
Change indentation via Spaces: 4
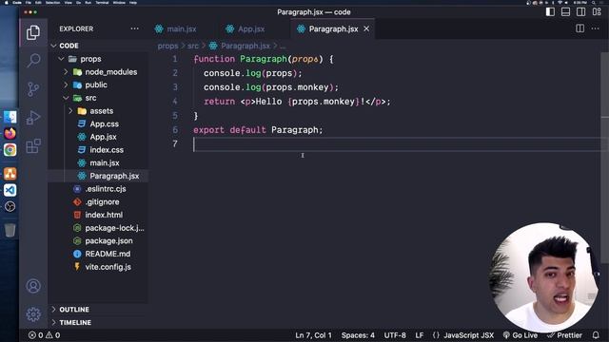pos(358,335)
